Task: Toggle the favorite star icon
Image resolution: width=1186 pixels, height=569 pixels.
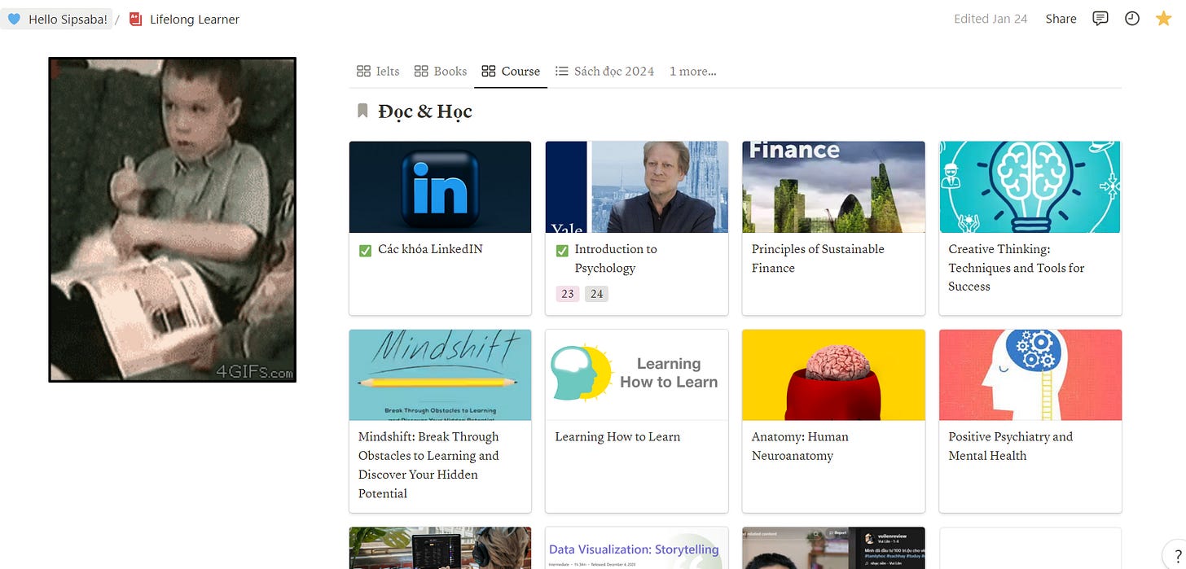Action: [1163, 18]
